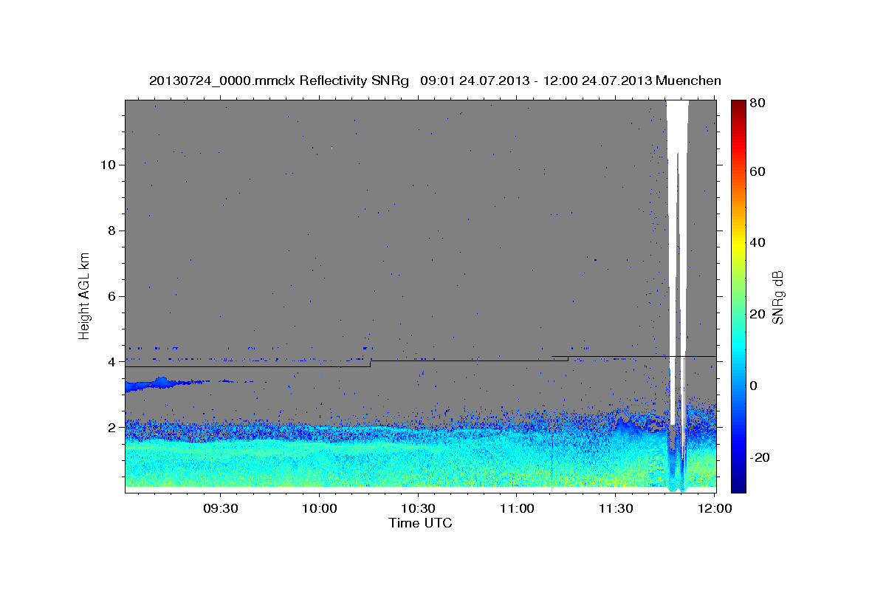The height and width of the screenshot is (591, 886).
Task: Click the 12:00 time tick label
Action: 715,509
